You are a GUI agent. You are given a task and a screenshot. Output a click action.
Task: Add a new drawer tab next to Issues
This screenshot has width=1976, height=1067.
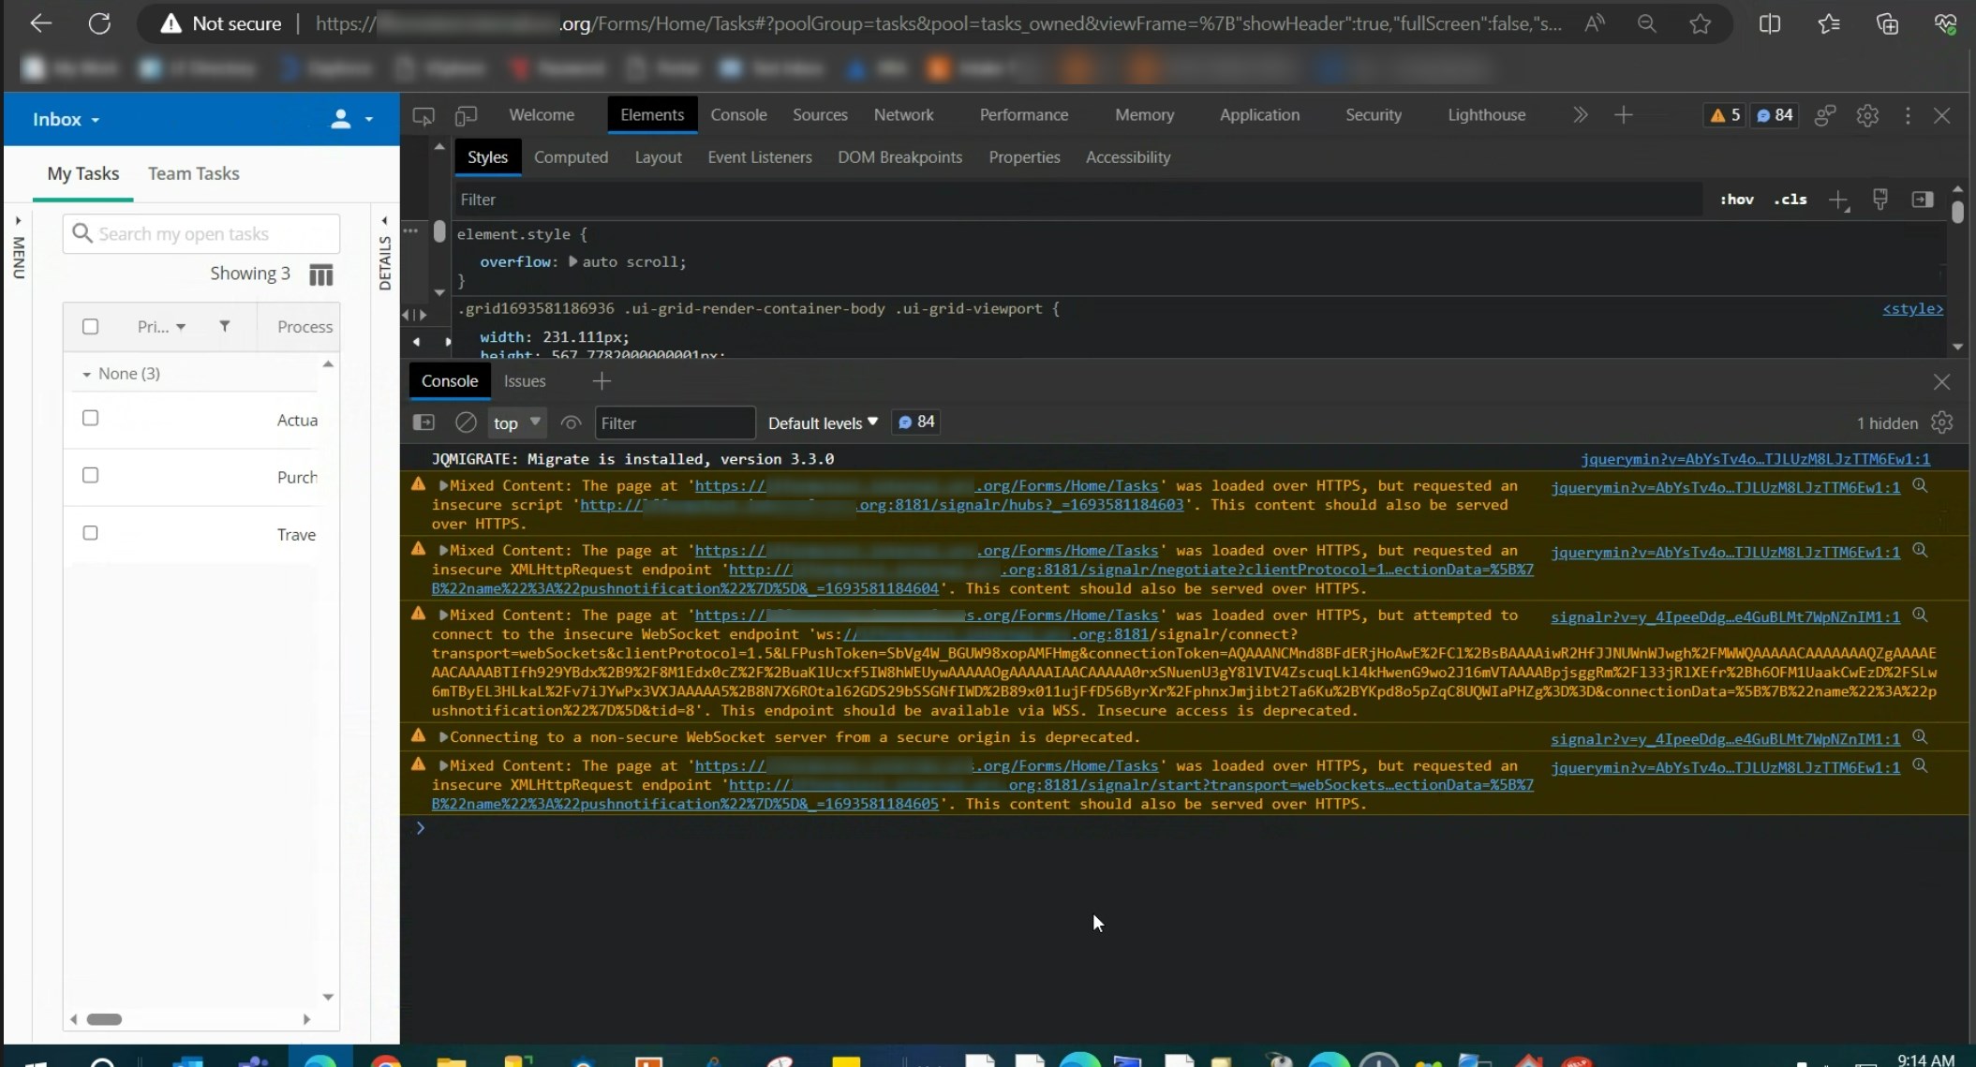click(x=602, y=380)
